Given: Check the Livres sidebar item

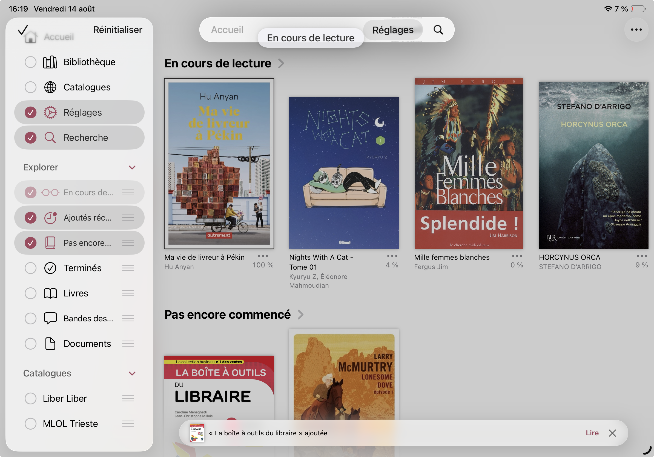Looking at the screenshot, I should point(30,293).
